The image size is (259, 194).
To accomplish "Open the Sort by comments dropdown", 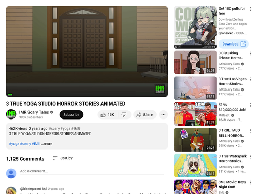I will (x=63, y=158).
